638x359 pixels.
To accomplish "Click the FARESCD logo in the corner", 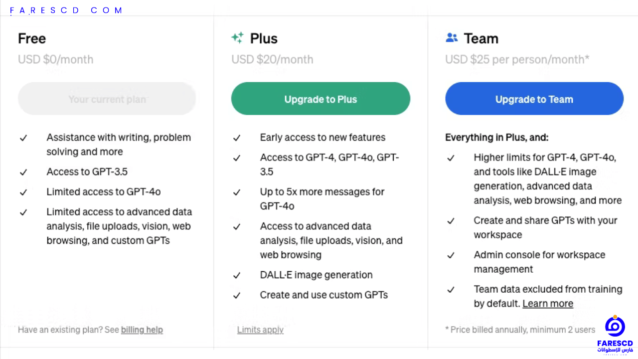I will tap(615, 334).
